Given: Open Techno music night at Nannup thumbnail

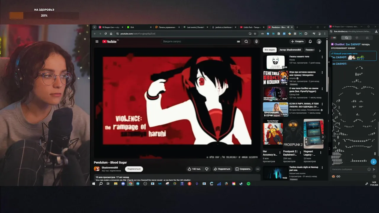Looking at the screenshot, I should [x=275, y=173].
